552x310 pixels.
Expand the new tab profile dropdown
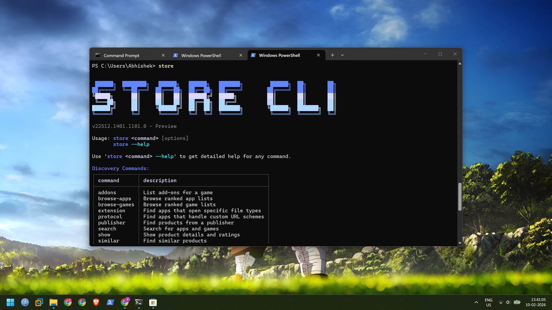[x=342, y=55]
